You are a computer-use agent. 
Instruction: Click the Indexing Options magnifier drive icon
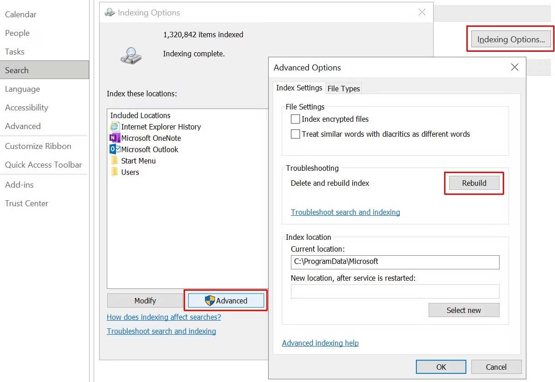click(131, 56)
